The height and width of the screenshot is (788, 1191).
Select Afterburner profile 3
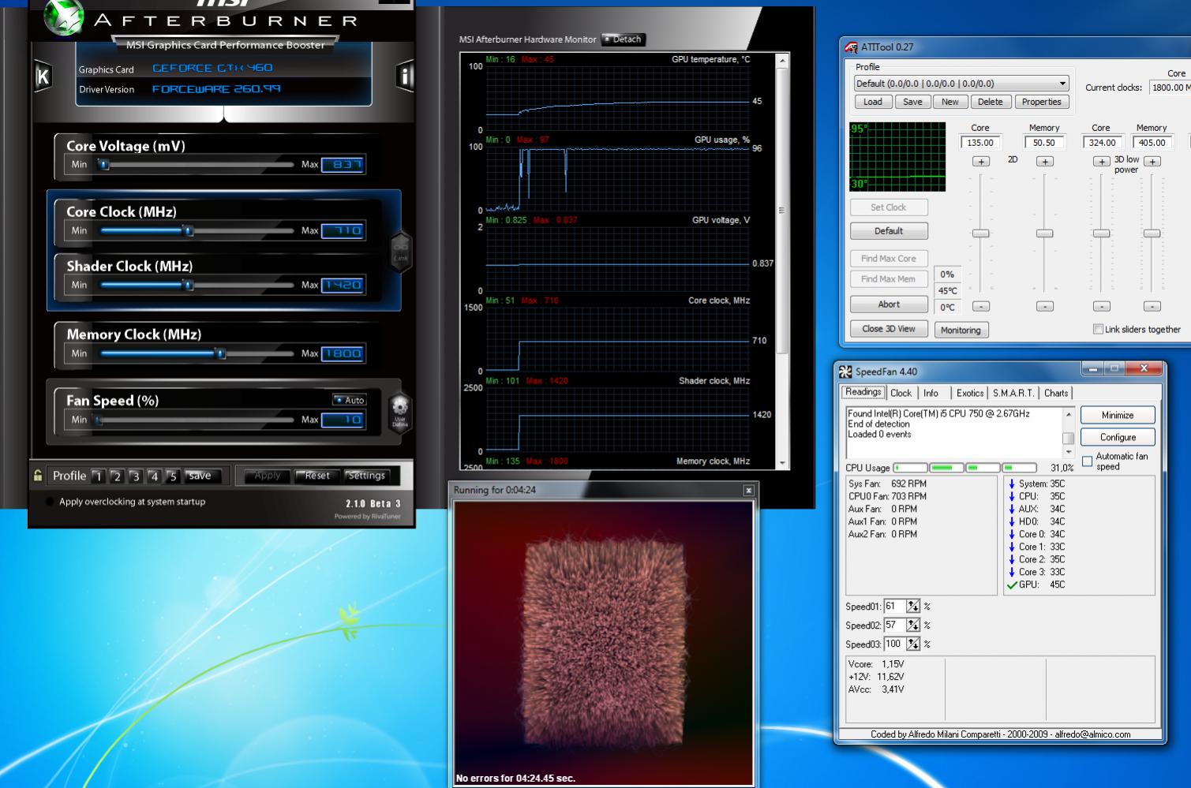click(136, 476)
